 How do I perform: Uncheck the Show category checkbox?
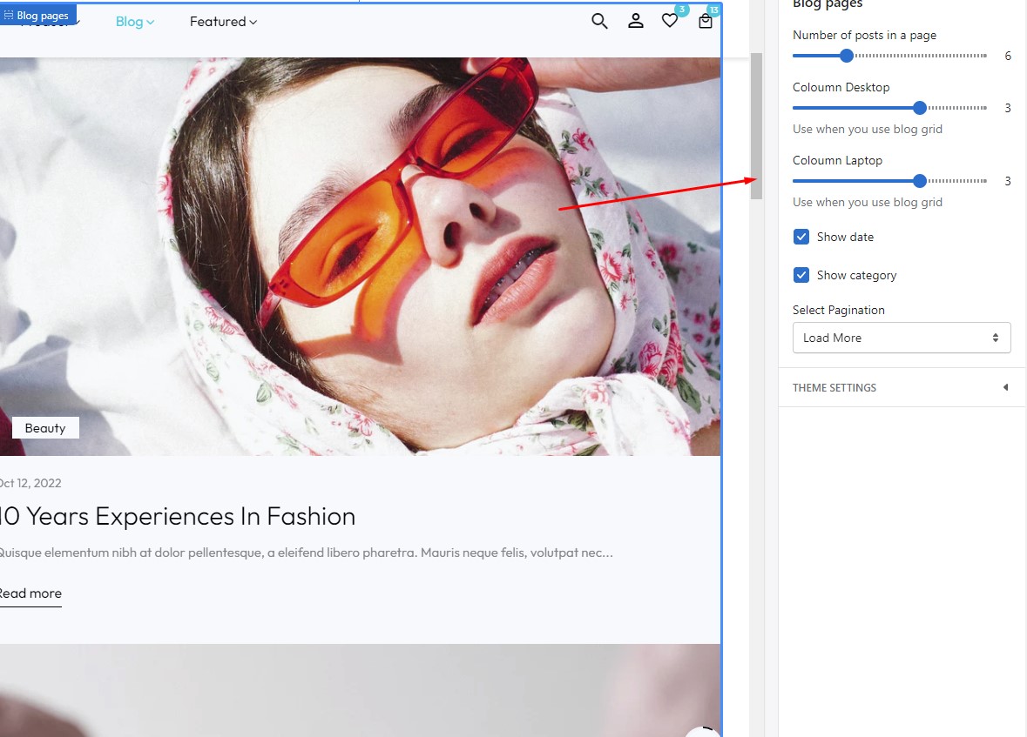pos(801,275)
